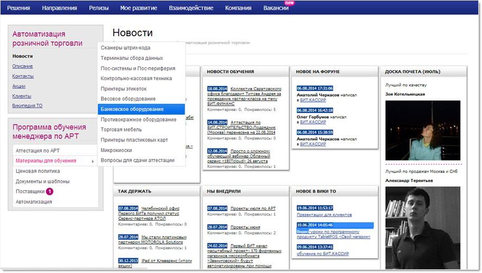Open the Мое развитие top menu
482x273 pixels.
139,8
